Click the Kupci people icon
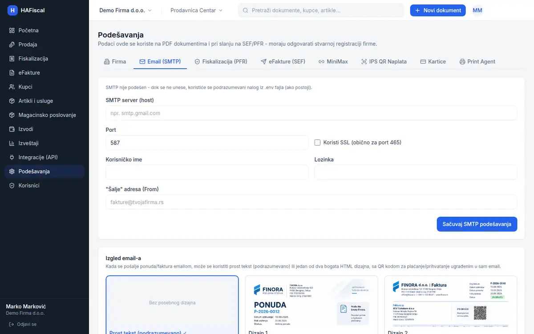The image size is (534, 334). click(12, 87)
